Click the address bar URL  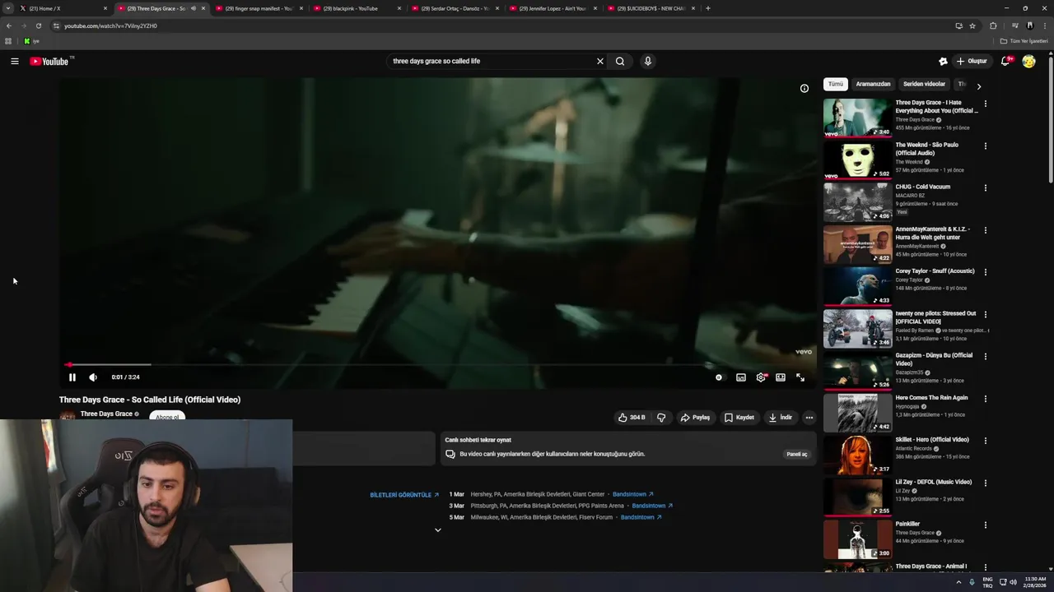coord(110,25)
